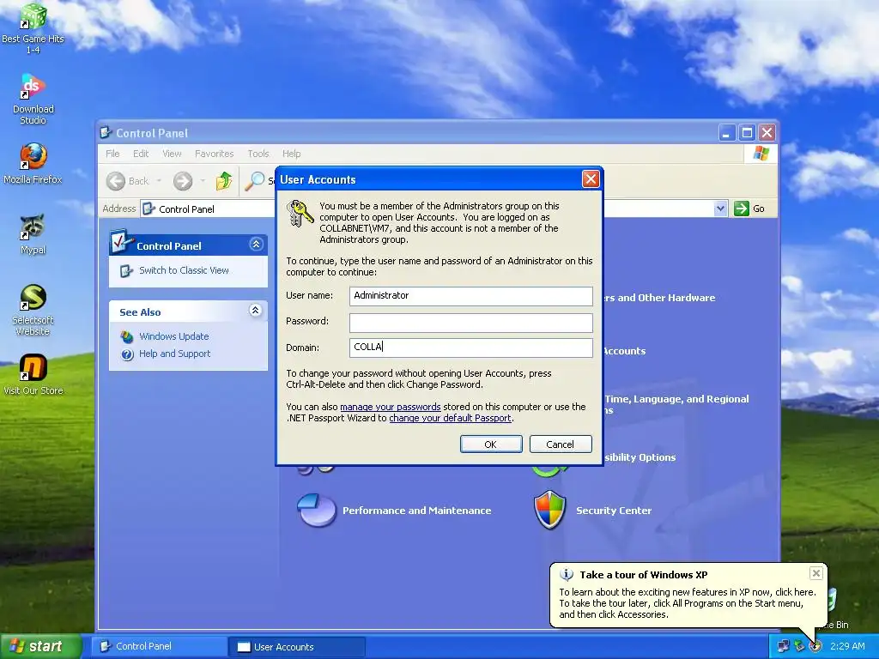Click the Back arrow in Control Panel toolbar
Image resolution: width=879 pixels, height=659 pixels.
click(x=116, y=181)
